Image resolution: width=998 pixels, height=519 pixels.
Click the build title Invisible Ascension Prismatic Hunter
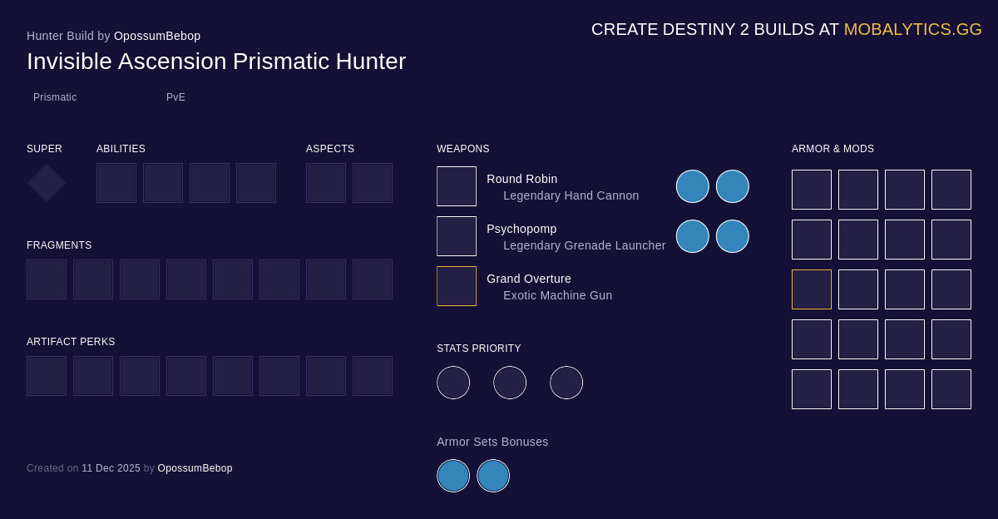pos(216,62)
